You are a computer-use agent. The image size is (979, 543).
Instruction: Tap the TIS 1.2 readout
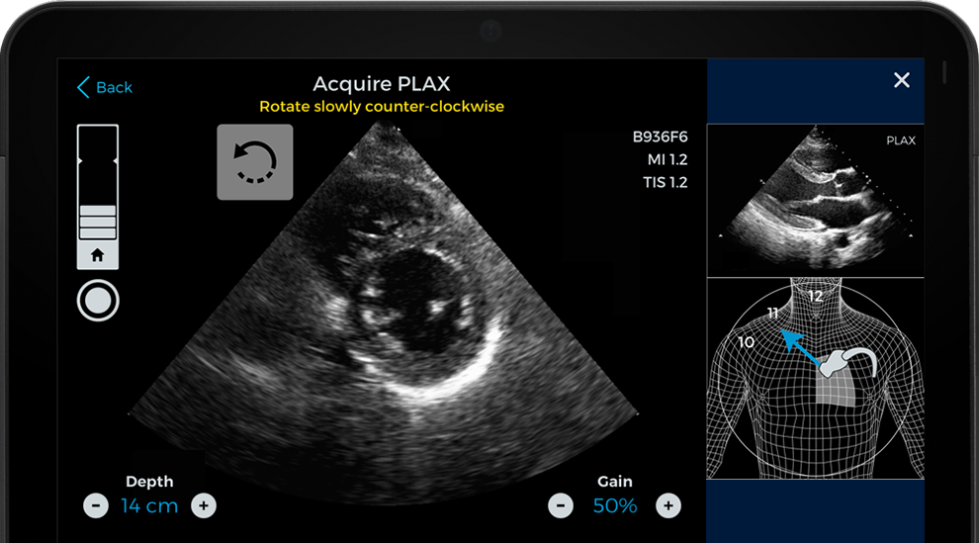665,182
